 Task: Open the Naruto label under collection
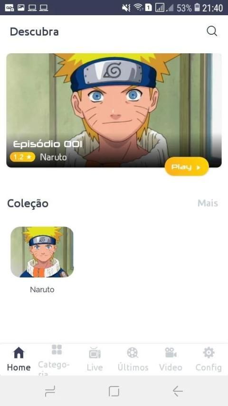42,289
